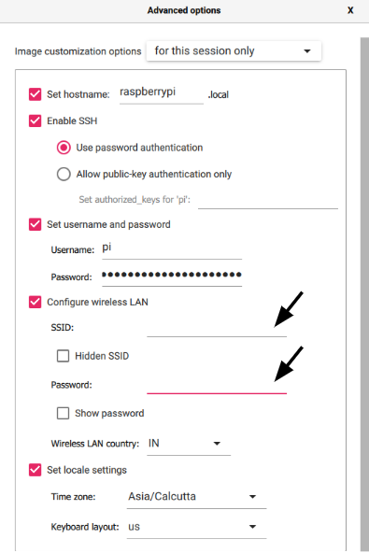Open Image customization options dropdown
Screen dimensions: 369x553
[x=234, y=51]
